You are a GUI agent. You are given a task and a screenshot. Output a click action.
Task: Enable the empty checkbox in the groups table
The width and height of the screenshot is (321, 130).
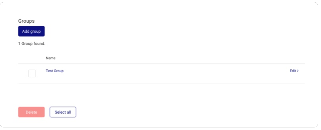(32, 73)
